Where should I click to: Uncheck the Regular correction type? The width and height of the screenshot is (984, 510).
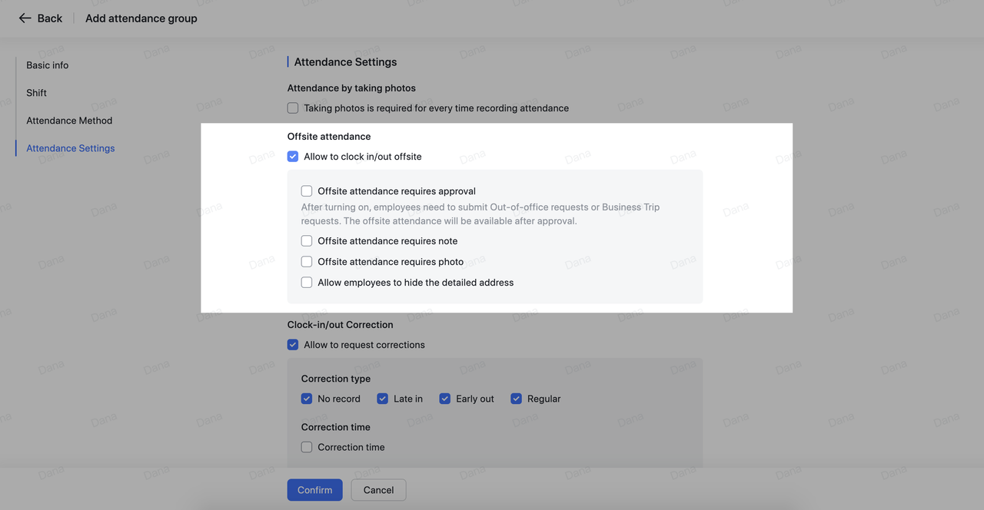click(517, 399)
